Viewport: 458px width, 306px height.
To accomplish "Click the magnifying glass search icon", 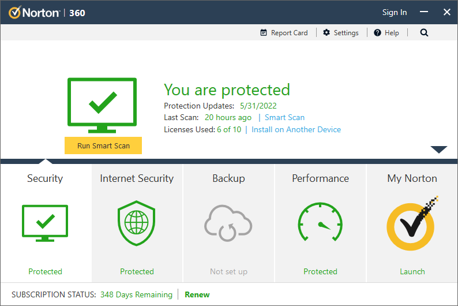I will tap(424, 33).
